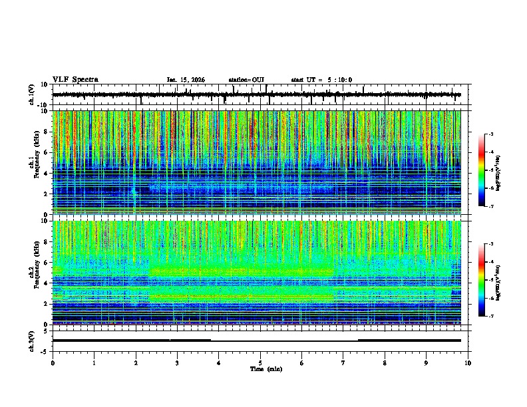The width and height of the screenshot is (527, 407).
Task: Click time axis tick label "2"
Action: (136, 363)
